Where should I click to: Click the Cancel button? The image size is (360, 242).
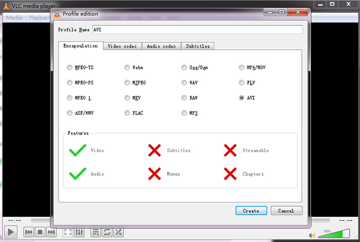286,211
